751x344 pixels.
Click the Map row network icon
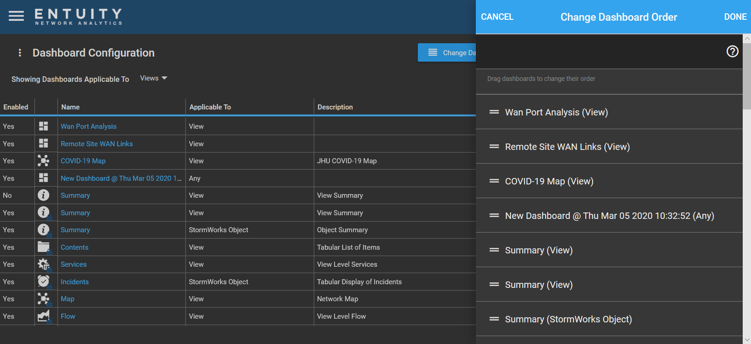44,298
